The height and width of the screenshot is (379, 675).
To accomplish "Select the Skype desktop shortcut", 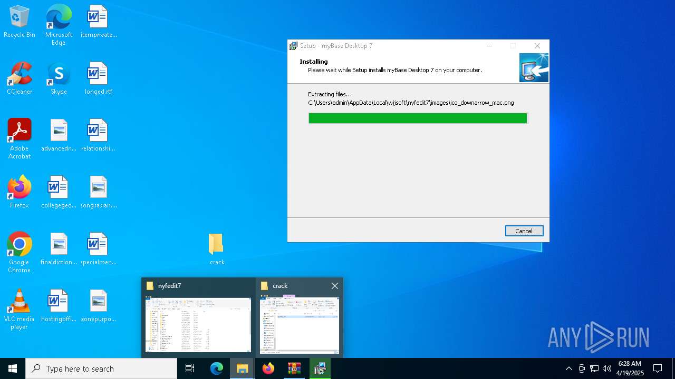I will (59, 79).
